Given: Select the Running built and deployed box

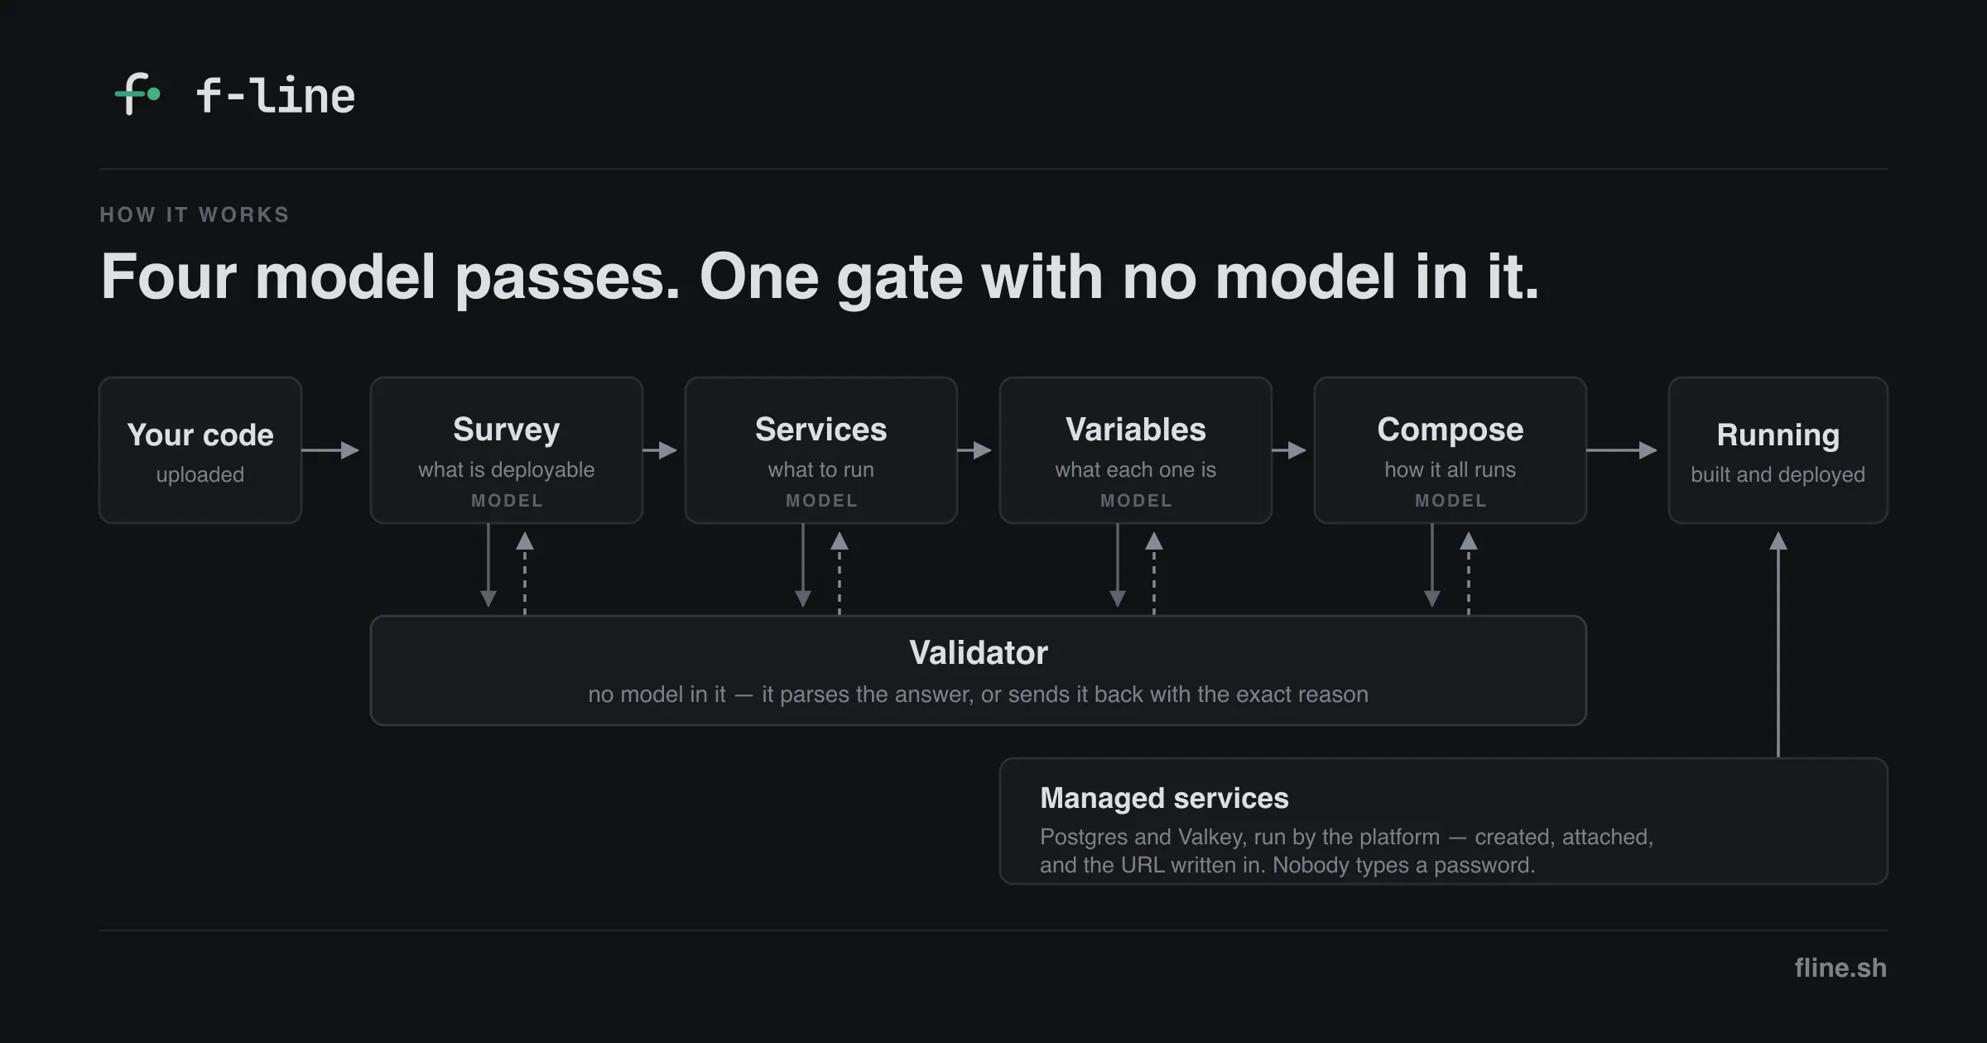Looking at the screenshot, I should click(x=1778, y=450).
